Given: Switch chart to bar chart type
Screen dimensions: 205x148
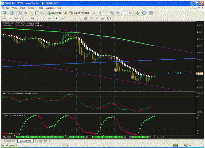Looking at the screenshot, I should point(94,13).
